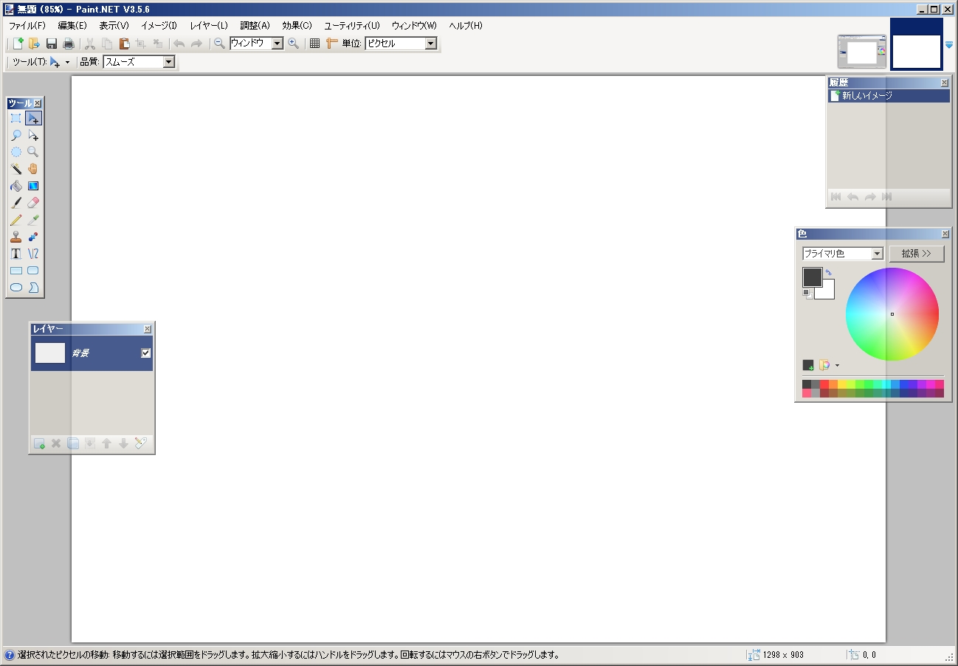958x666 pixels.
Task: Close the 色 colors panel
Action: point(945,234)
